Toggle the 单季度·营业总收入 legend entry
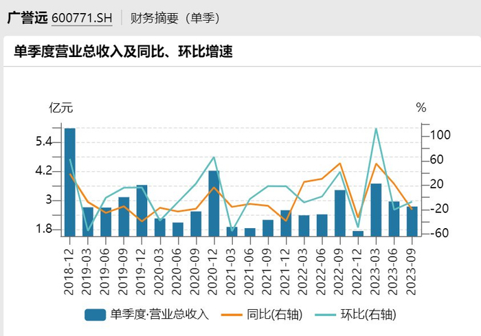The height and width of the screenshot is (336, 481). (x=146, y=315)
